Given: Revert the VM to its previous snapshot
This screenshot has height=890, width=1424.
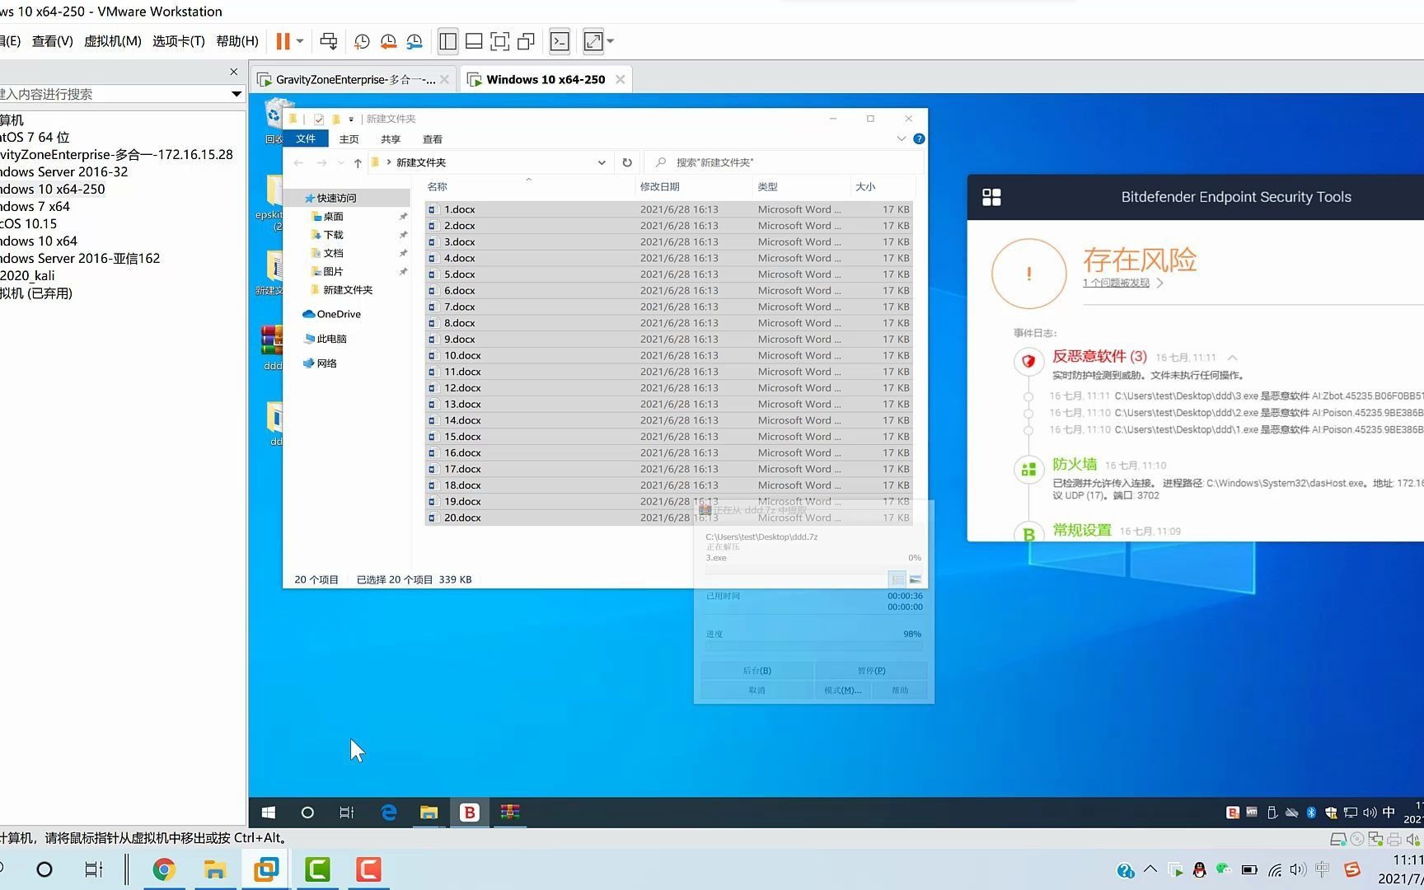Looking at the screenshot, I should [388, 41].
